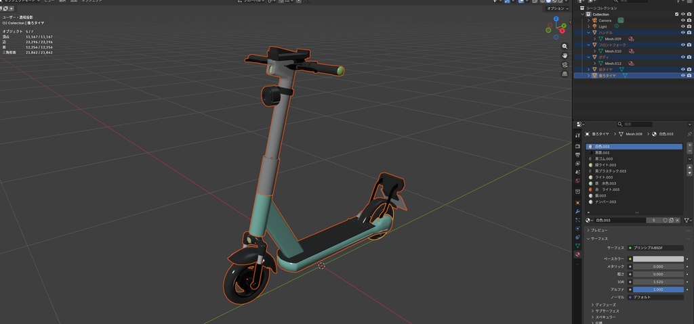Move material slot up
694x324 pixels.
click(x=689, y=167)
